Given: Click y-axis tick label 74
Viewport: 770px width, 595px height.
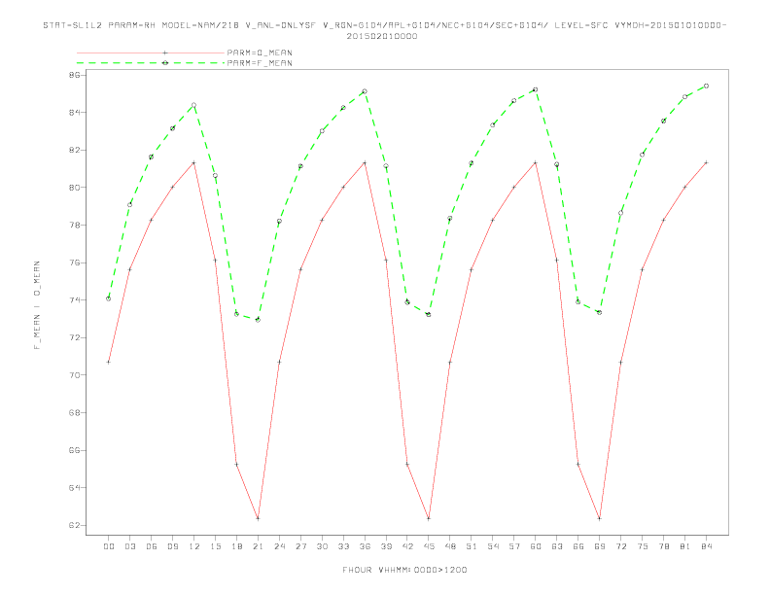Looking at the screenshot, I should pyautogui.click(x=74, y=300).
